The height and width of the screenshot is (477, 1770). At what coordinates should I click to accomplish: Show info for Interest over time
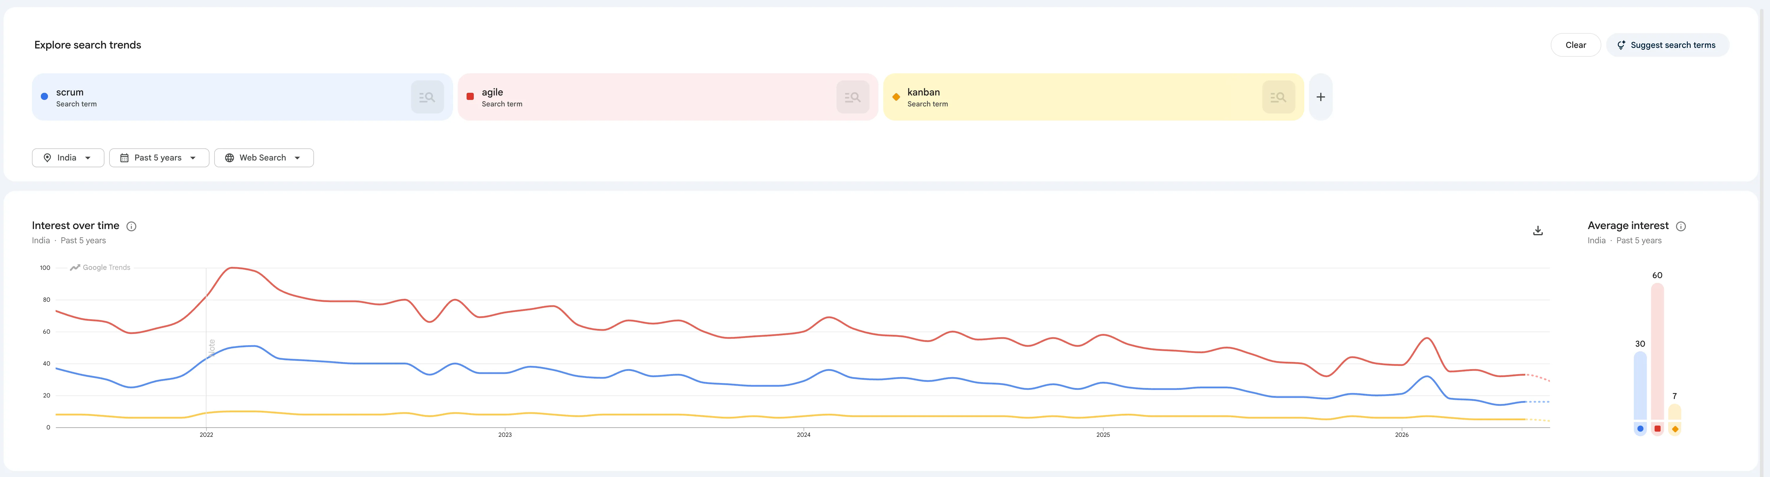coord(131,226)
